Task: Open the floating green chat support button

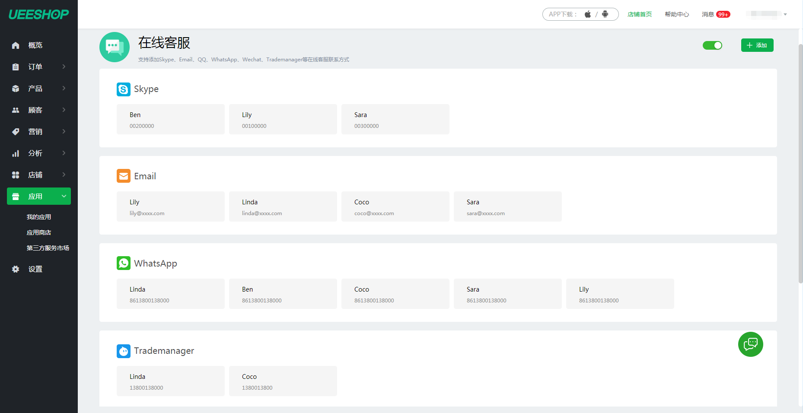Action: coord(751,344)
